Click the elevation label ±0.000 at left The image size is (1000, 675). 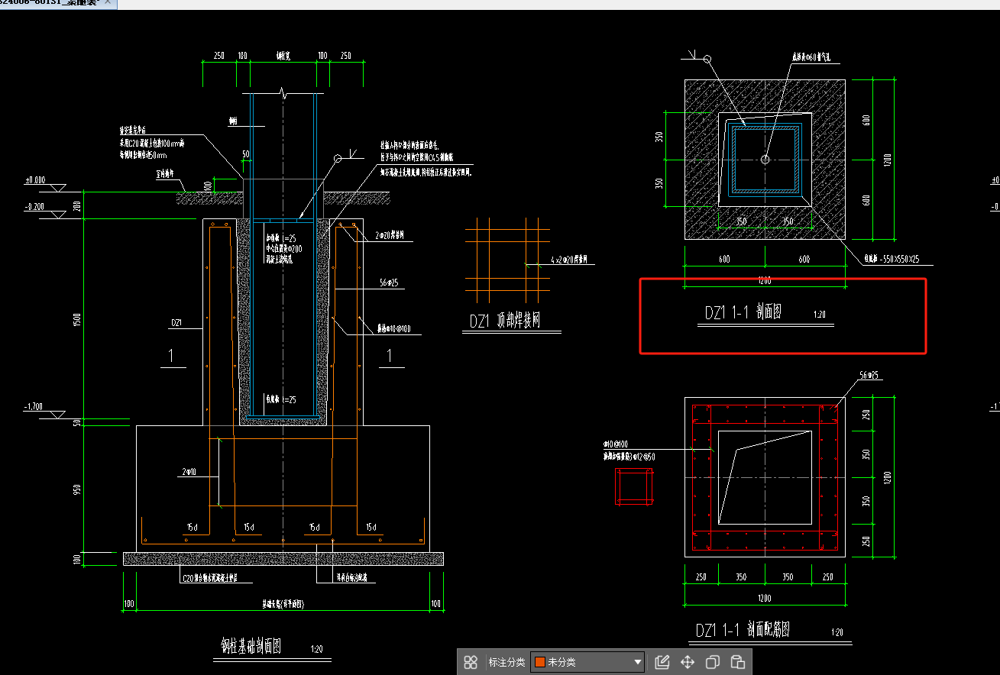tap(34, 180)
